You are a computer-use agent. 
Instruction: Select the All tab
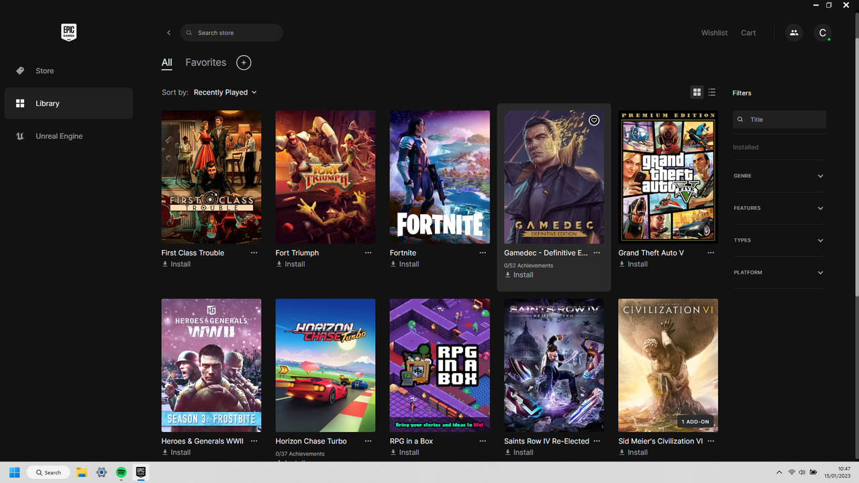[x=167, y=62]
